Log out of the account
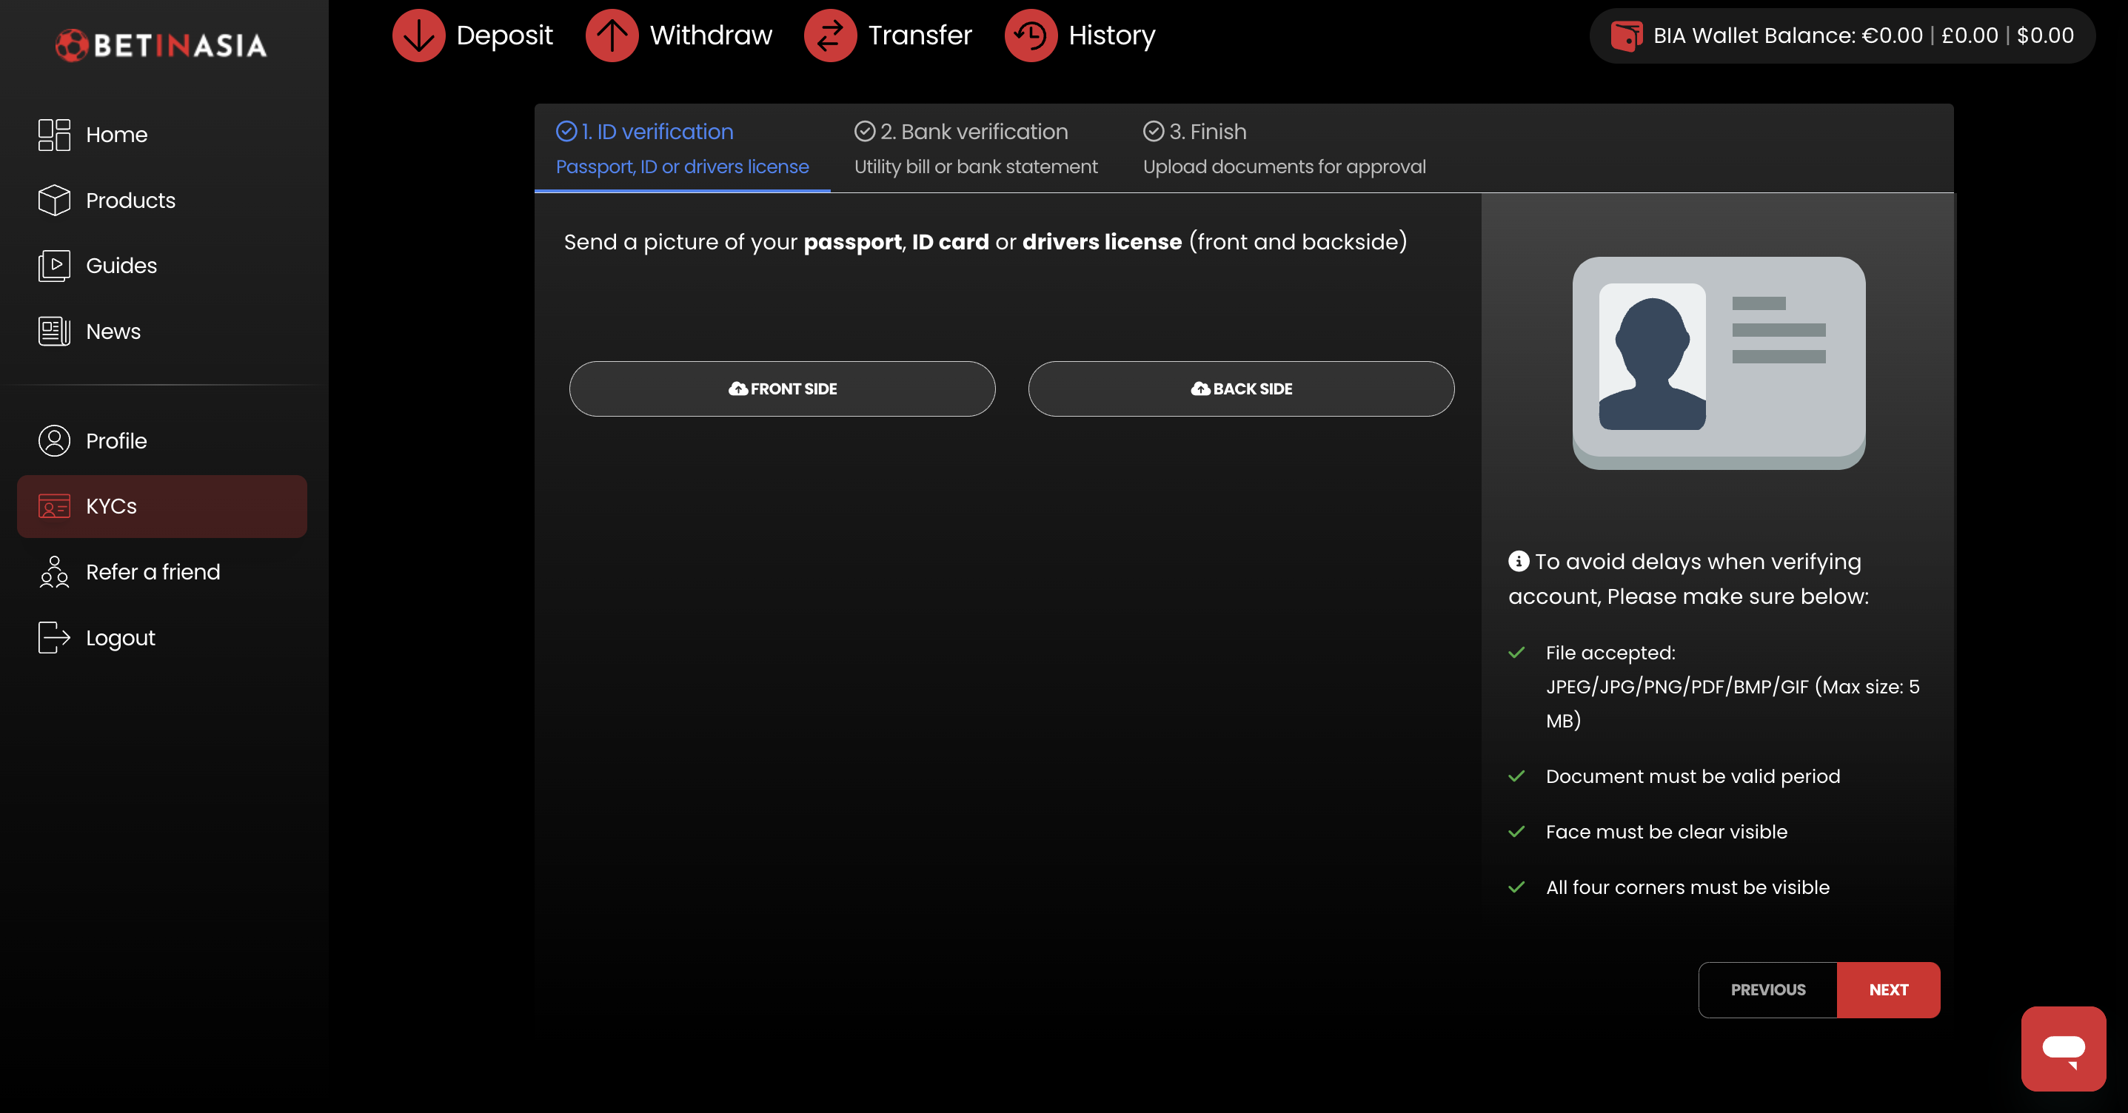Screen dimensions: 2128x1113 coord(120,638)
